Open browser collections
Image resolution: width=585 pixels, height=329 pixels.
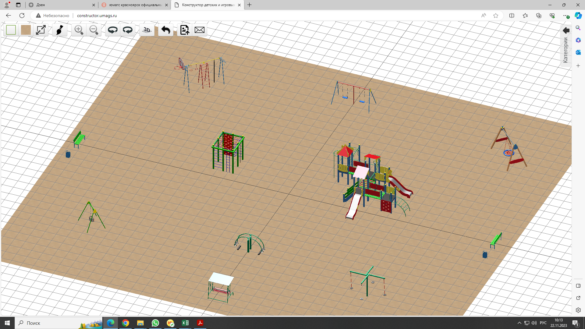539,16
